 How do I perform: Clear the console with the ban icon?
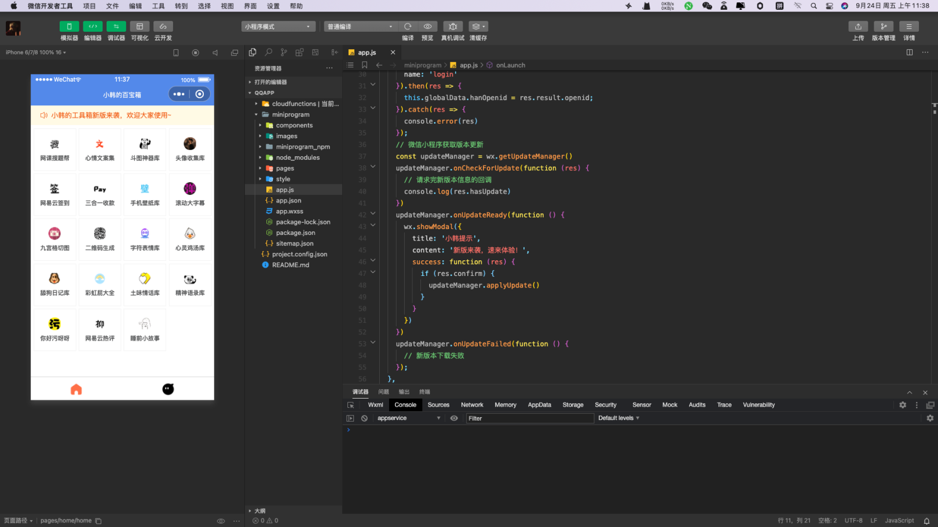364,418
